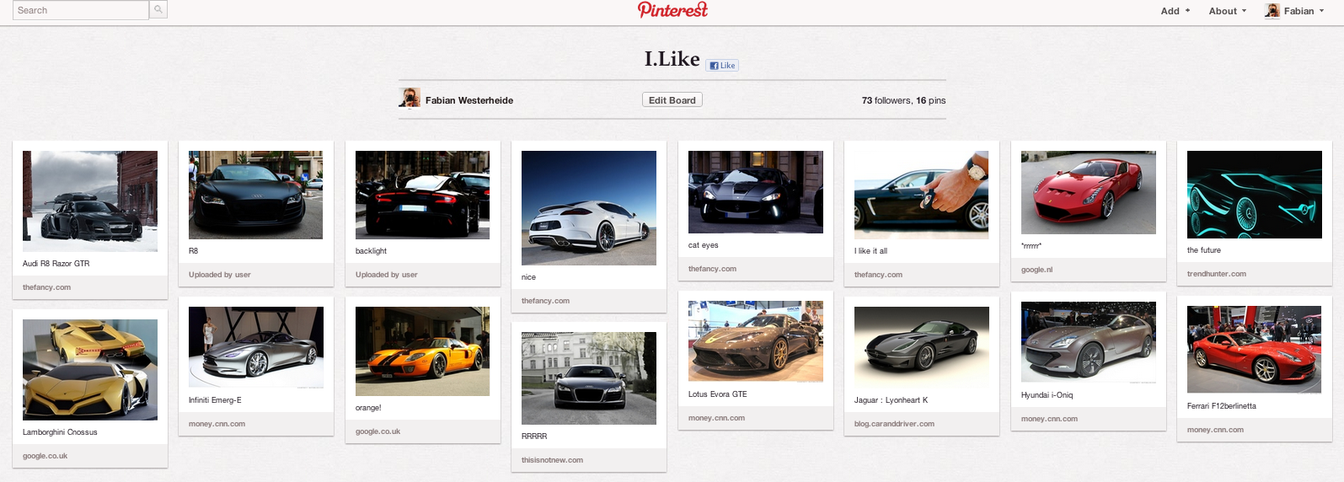This screenshot has height=482, width=1344.
Task: Open the RRRRR Audi pin image
Action: pos(589,378)
